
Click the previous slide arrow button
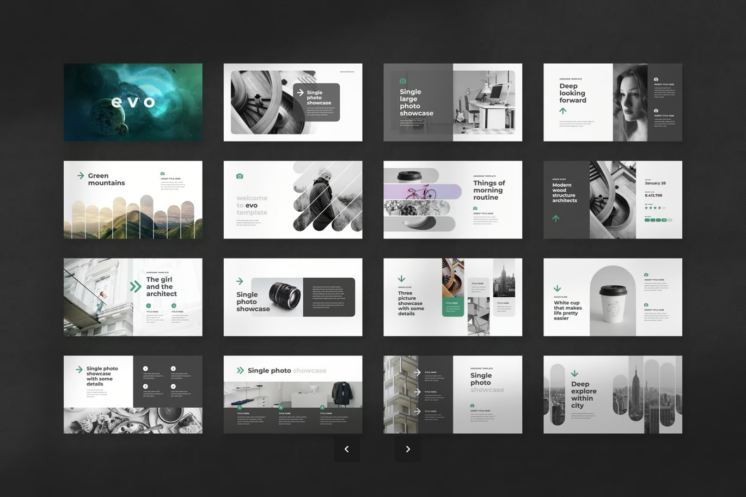347,449
